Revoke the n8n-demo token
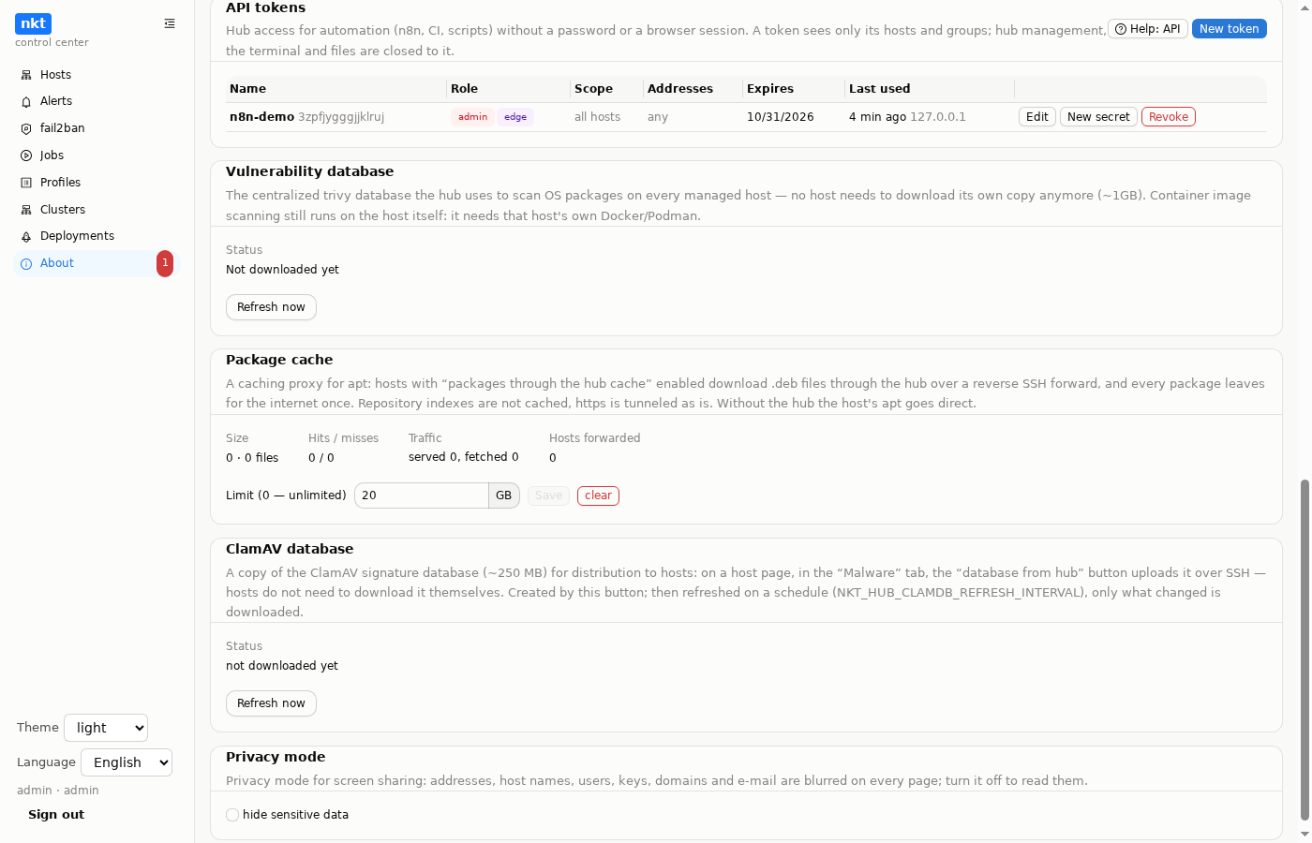 (1169, 117)
